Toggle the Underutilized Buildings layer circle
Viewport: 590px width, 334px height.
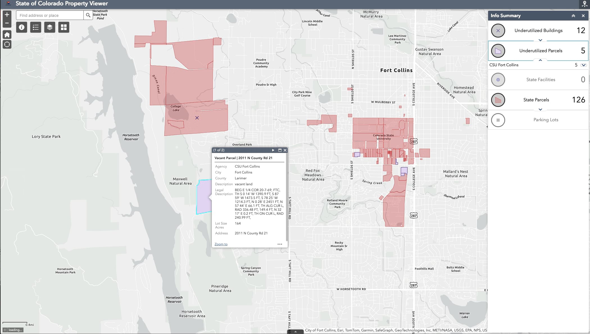[498, 31]
